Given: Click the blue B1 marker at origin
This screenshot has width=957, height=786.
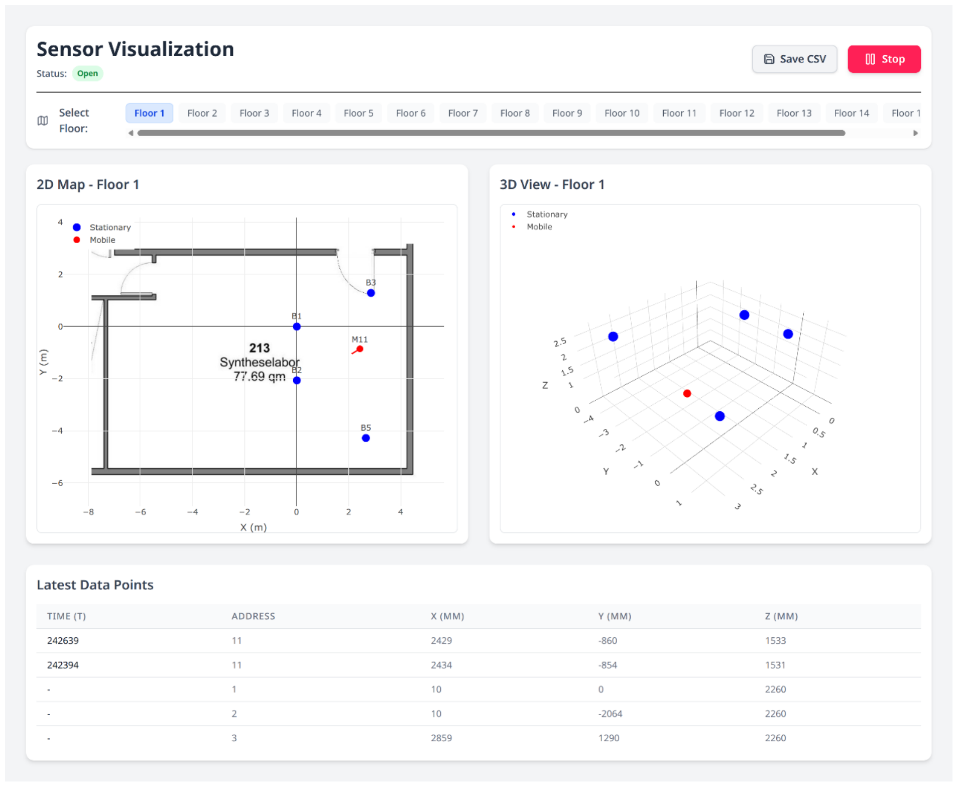Looking at the screenshot, I should (x=297, y=326).
